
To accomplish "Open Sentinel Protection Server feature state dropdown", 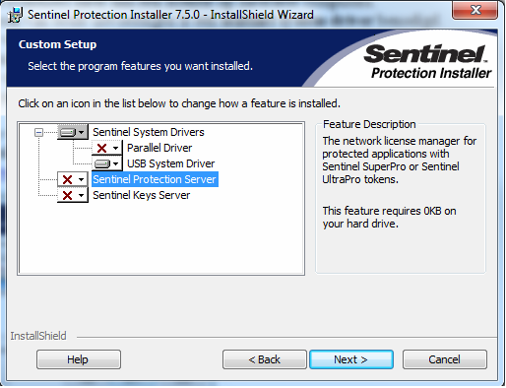I will pyautogui.click(x=73, y=179).
